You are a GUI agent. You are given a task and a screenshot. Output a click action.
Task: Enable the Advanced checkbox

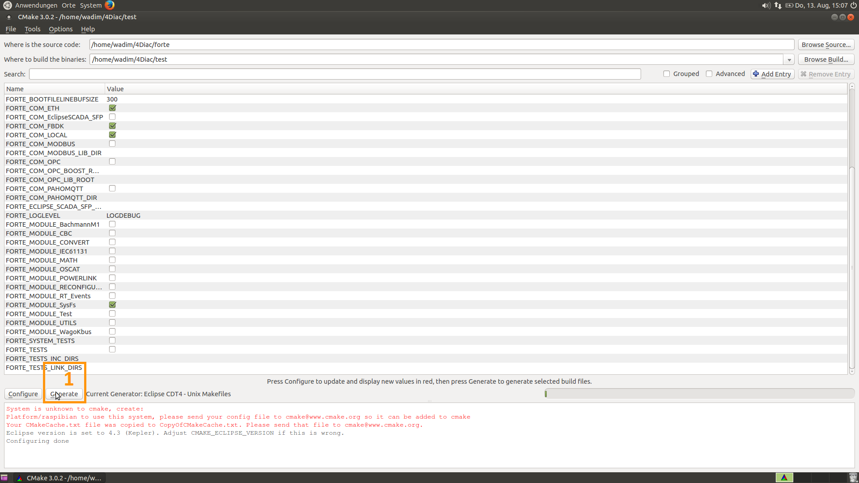coord(709,74)
